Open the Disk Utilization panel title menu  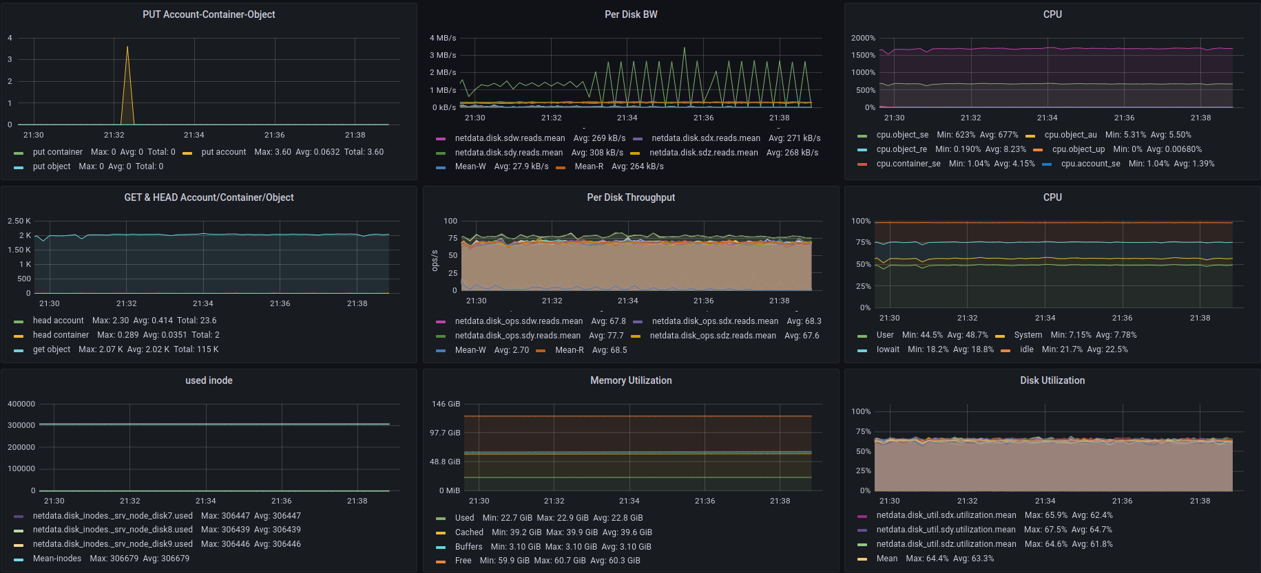(x=1052, y=380)
